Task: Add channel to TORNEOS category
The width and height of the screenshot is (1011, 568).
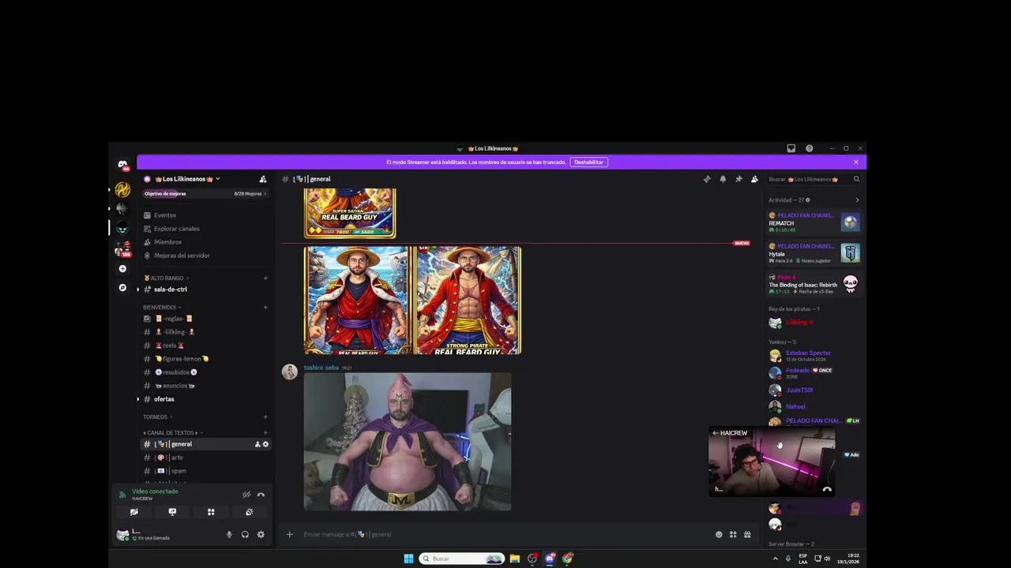Action: click(265, 417)
